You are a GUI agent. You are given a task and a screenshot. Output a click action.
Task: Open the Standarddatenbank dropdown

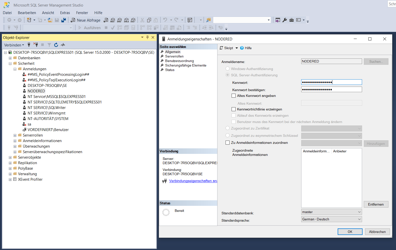pos(331,212)
